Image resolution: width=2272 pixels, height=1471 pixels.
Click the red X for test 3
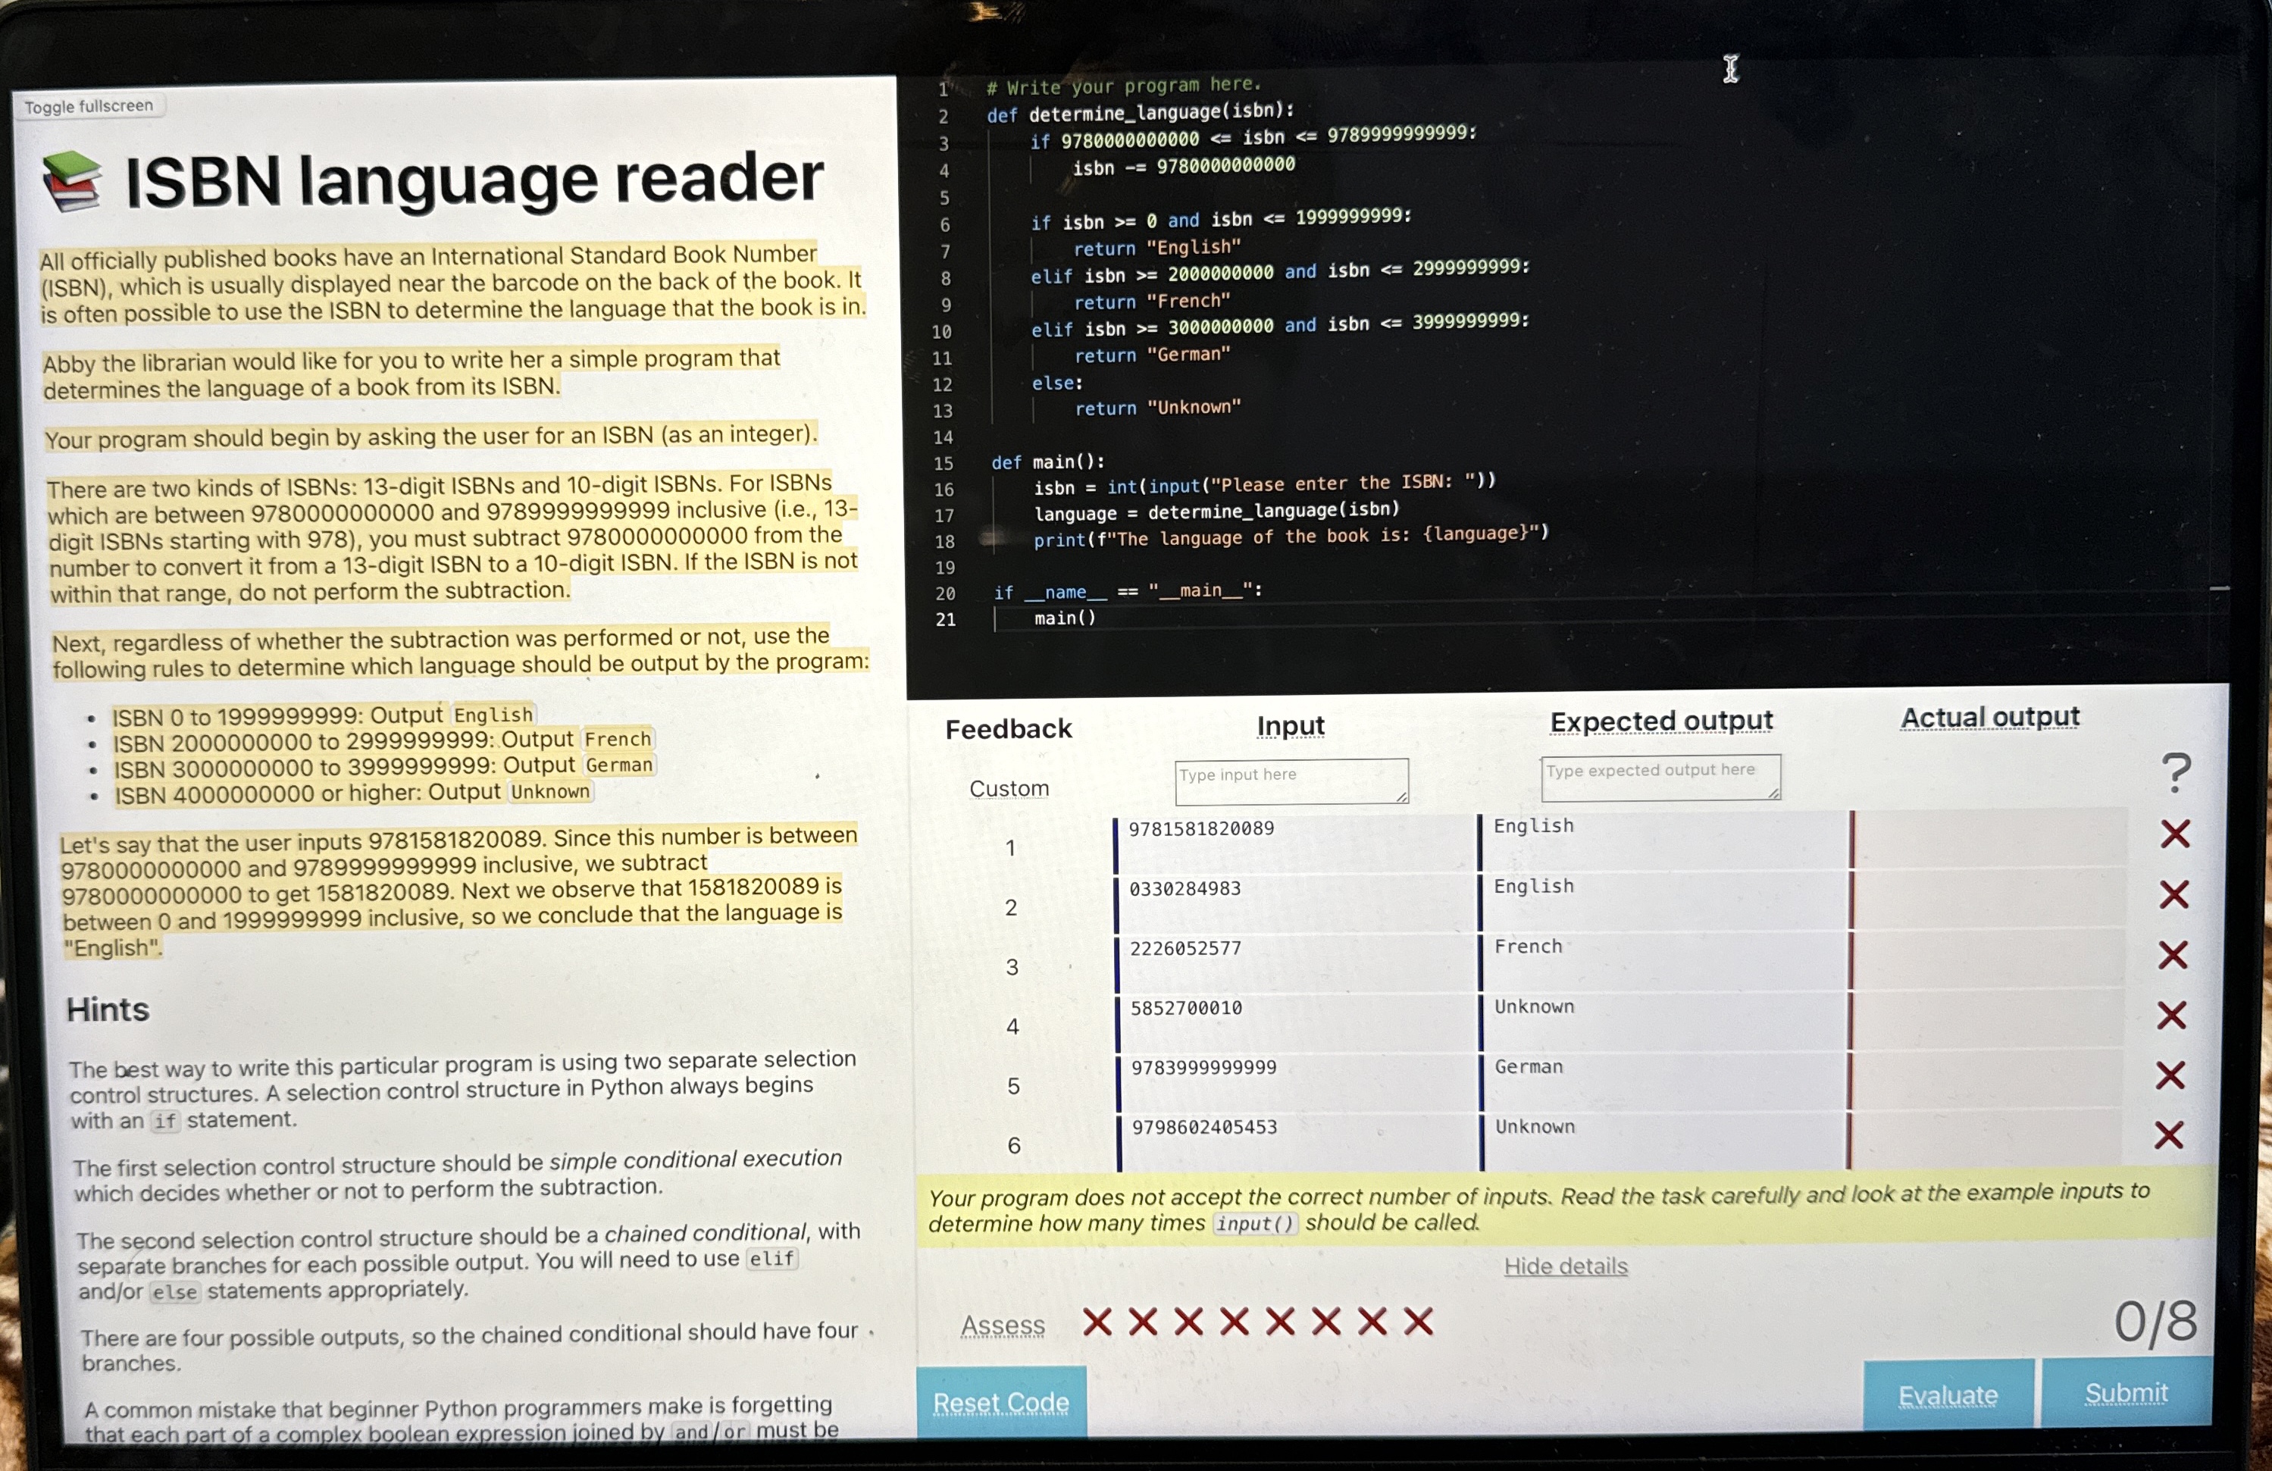[2173, 955]
